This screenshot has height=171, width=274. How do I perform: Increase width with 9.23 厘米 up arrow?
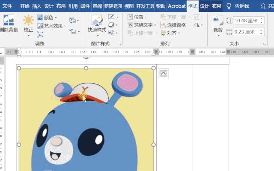(x=261, y=30)
